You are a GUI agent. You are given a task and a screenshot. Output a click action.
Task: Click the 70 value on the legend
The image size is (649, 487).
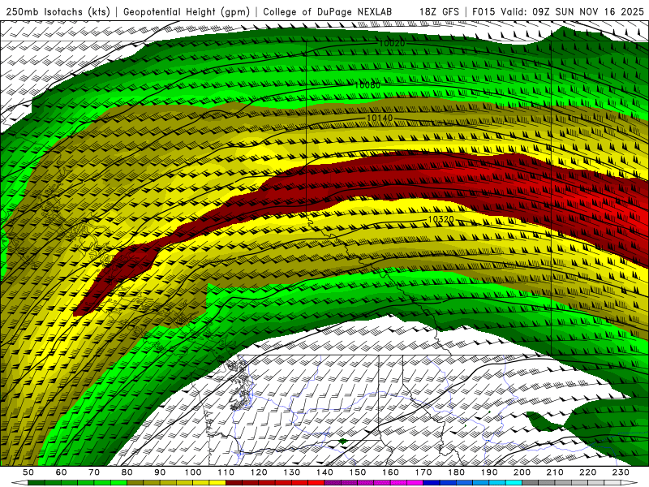(x=94, y=472)
